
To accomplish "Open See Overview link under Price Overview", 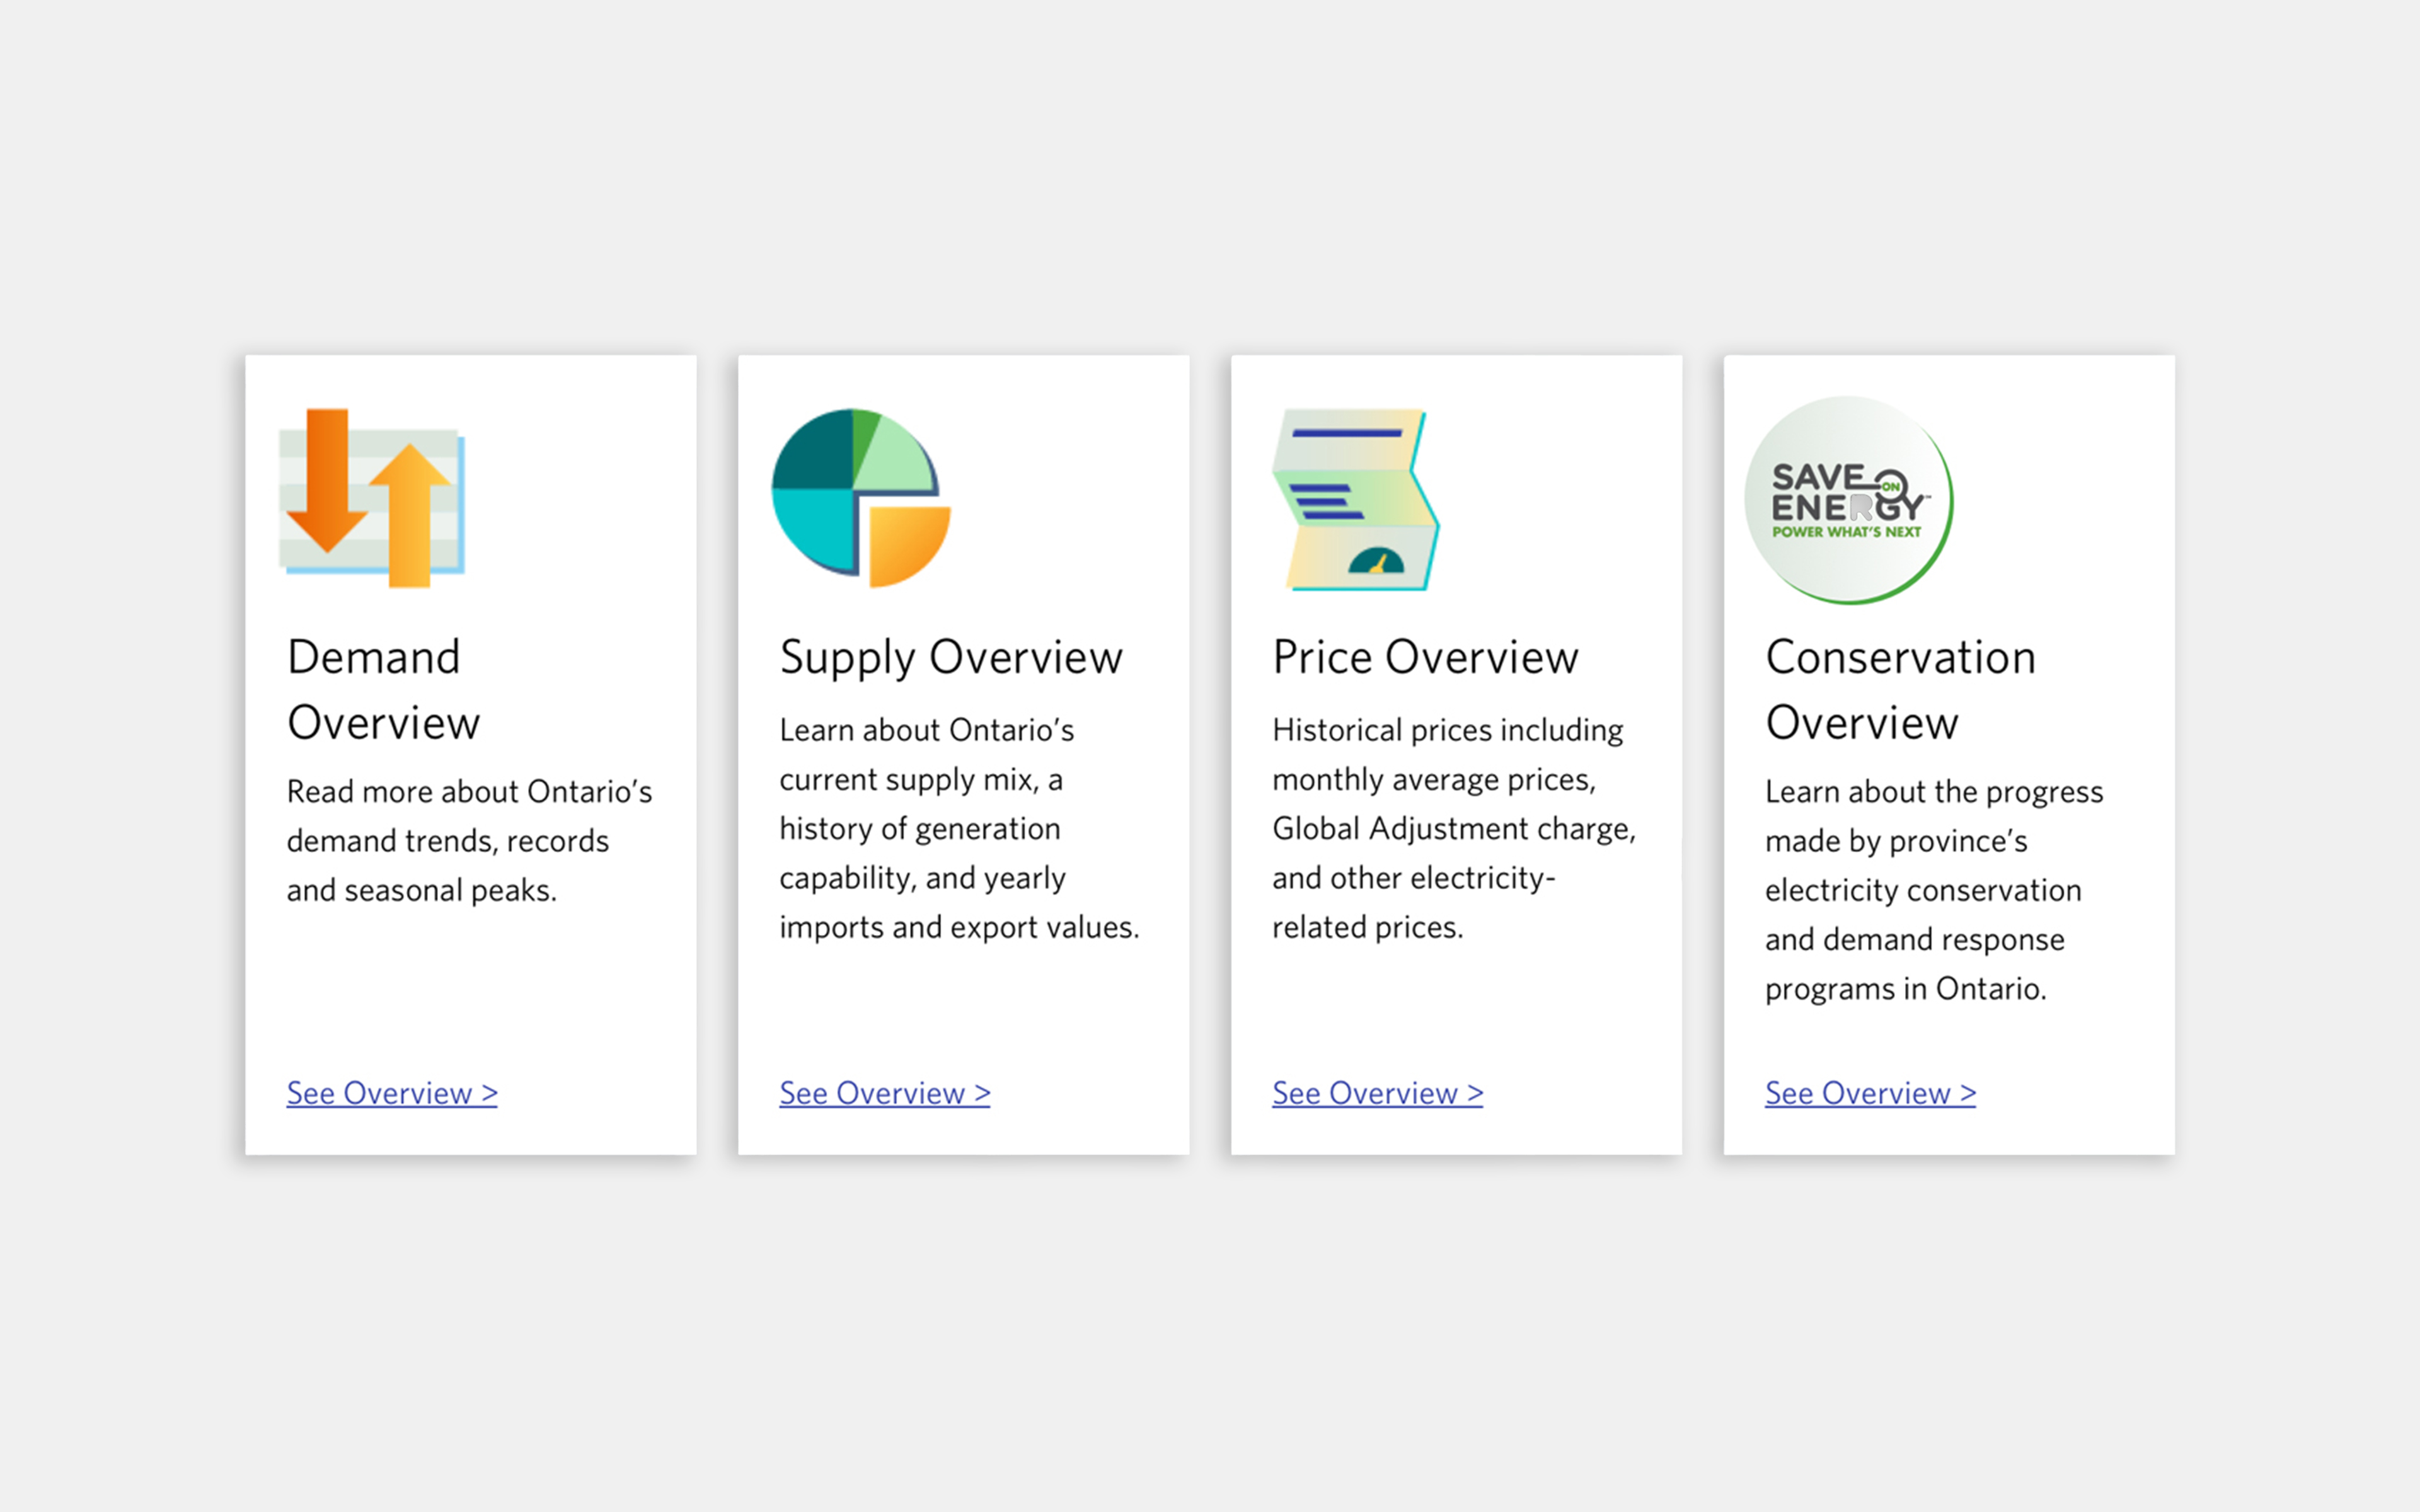I will 1377,1093.
